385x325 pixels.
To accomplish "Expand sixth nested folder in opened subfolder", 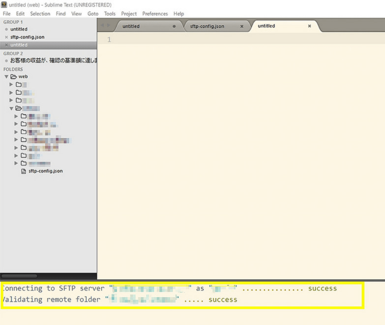I will tap(16, 156).
